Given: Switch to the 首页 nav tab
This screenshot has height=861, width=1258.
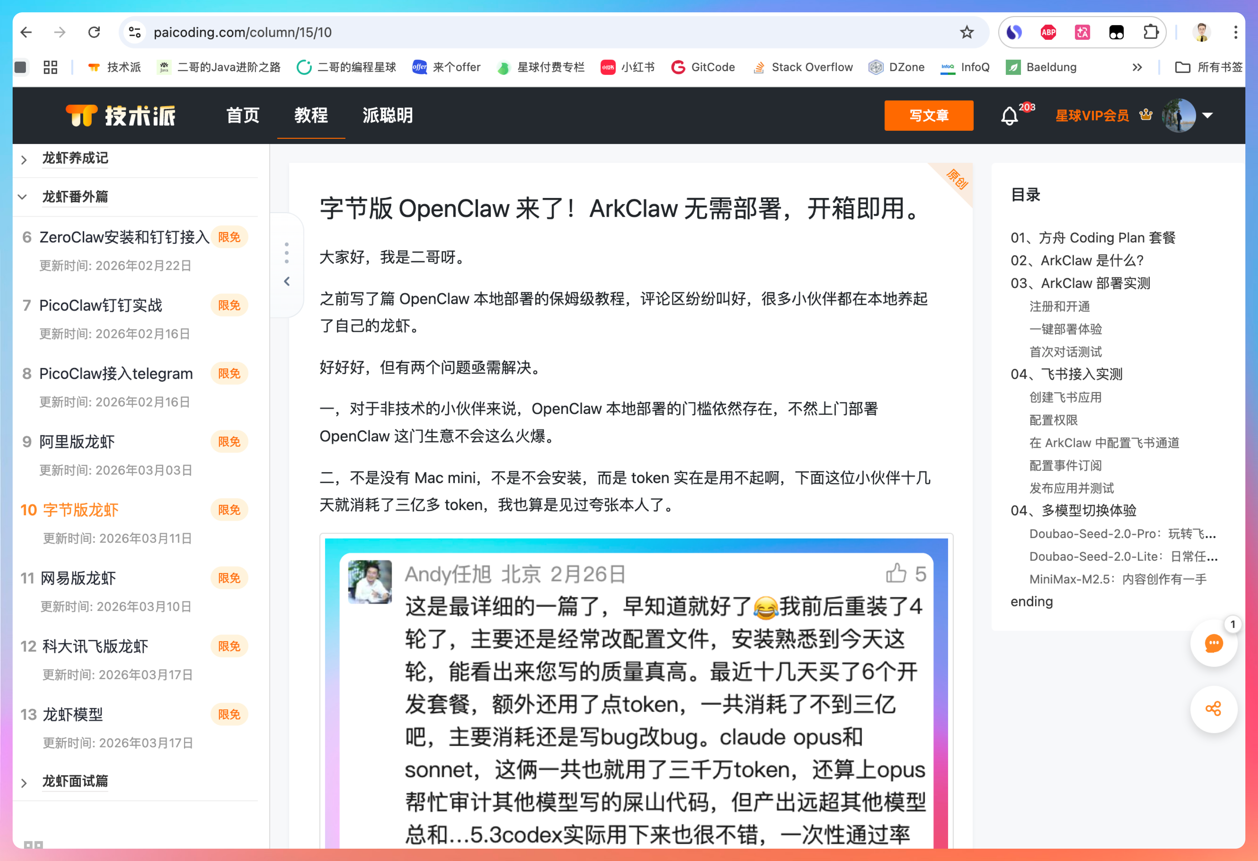Looking at the screenshot, I should [243, 115].
